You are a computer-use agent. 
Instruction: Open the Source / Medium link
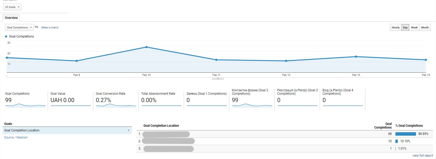tap(16, 137)
